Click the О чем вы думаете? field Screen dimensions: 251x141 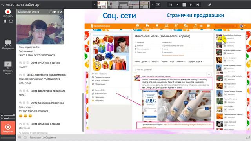[173, 69]
